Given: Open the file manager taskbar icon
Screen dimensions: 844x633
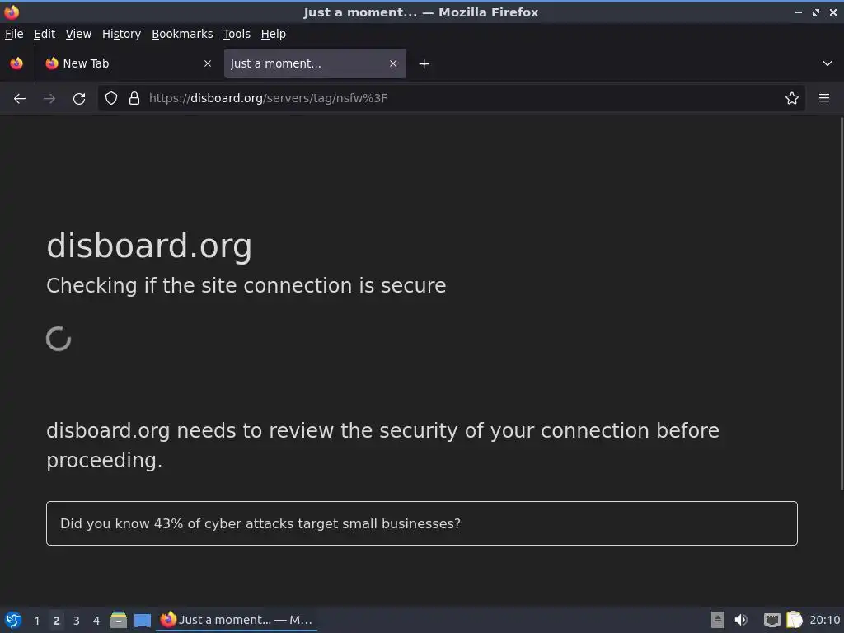Looking at the screenshot, I should 119,620.
